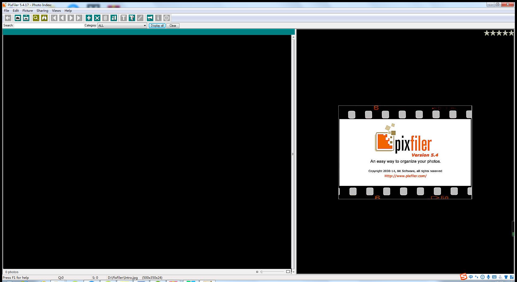Click scrollbar up arrow of photo list
The image size is (517, 282).
293,37
